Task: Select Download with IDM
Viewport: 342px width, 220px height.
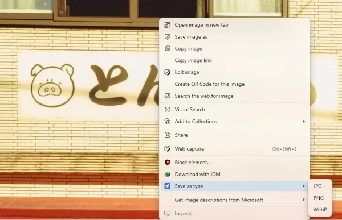Action: coord(234,175)
